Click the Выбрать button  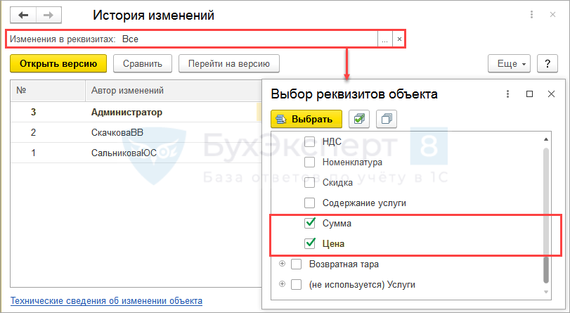click(306, 119)
